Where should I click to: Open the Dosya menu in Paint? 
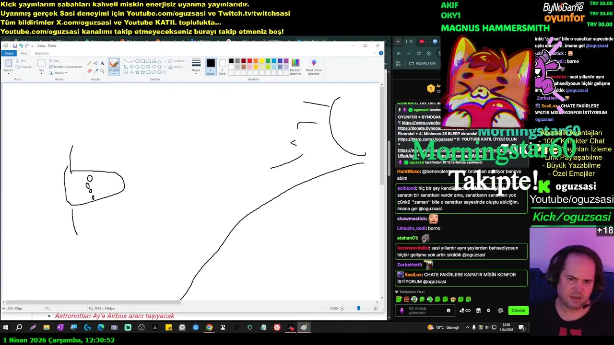(9, 53)
